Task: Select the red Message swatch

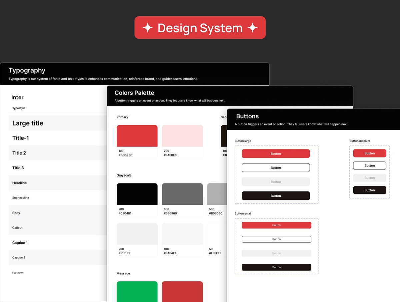Action: coord(182,292)
